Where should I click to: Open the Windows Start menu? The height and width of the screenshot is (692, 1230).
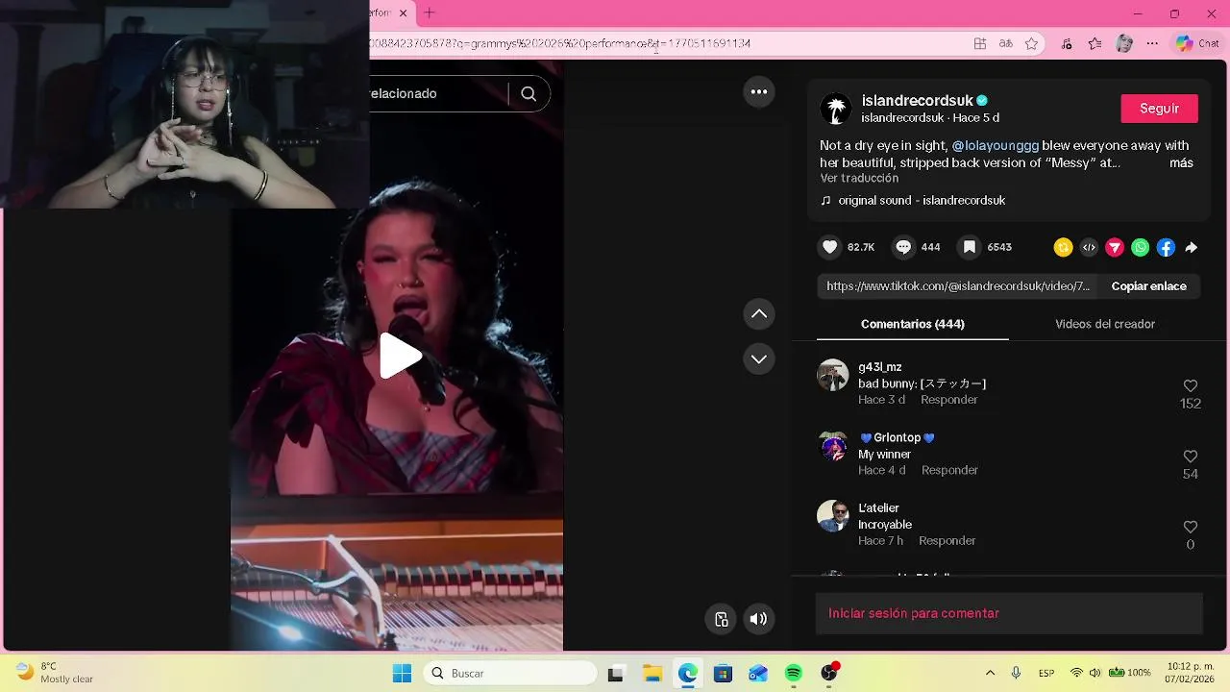click(402, 674)
